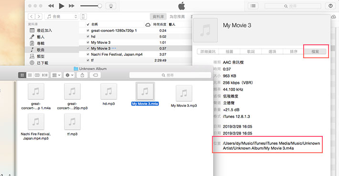
Task: Select the My Movie 3.m4a file icon
Action: (x=145, y=92)
